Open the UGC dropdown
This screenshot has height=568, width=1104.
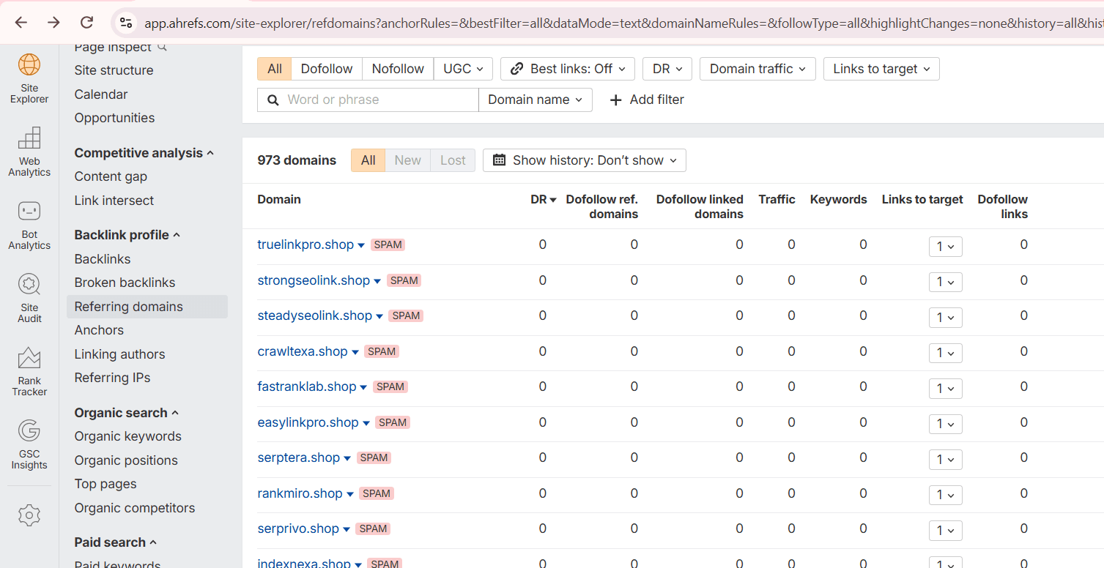[x=464, y=69]
